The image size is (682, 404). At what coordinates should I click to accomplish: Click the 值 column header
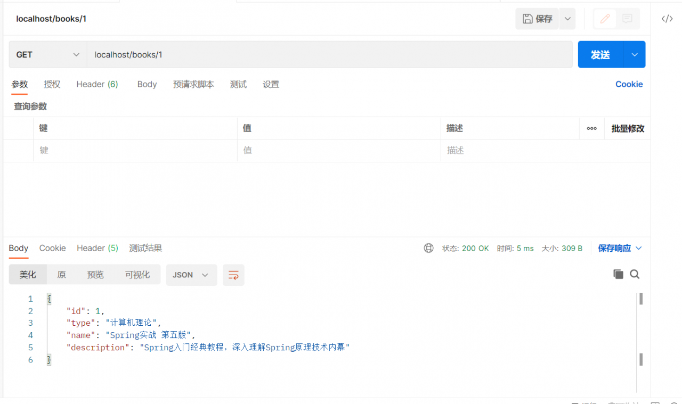247,128
